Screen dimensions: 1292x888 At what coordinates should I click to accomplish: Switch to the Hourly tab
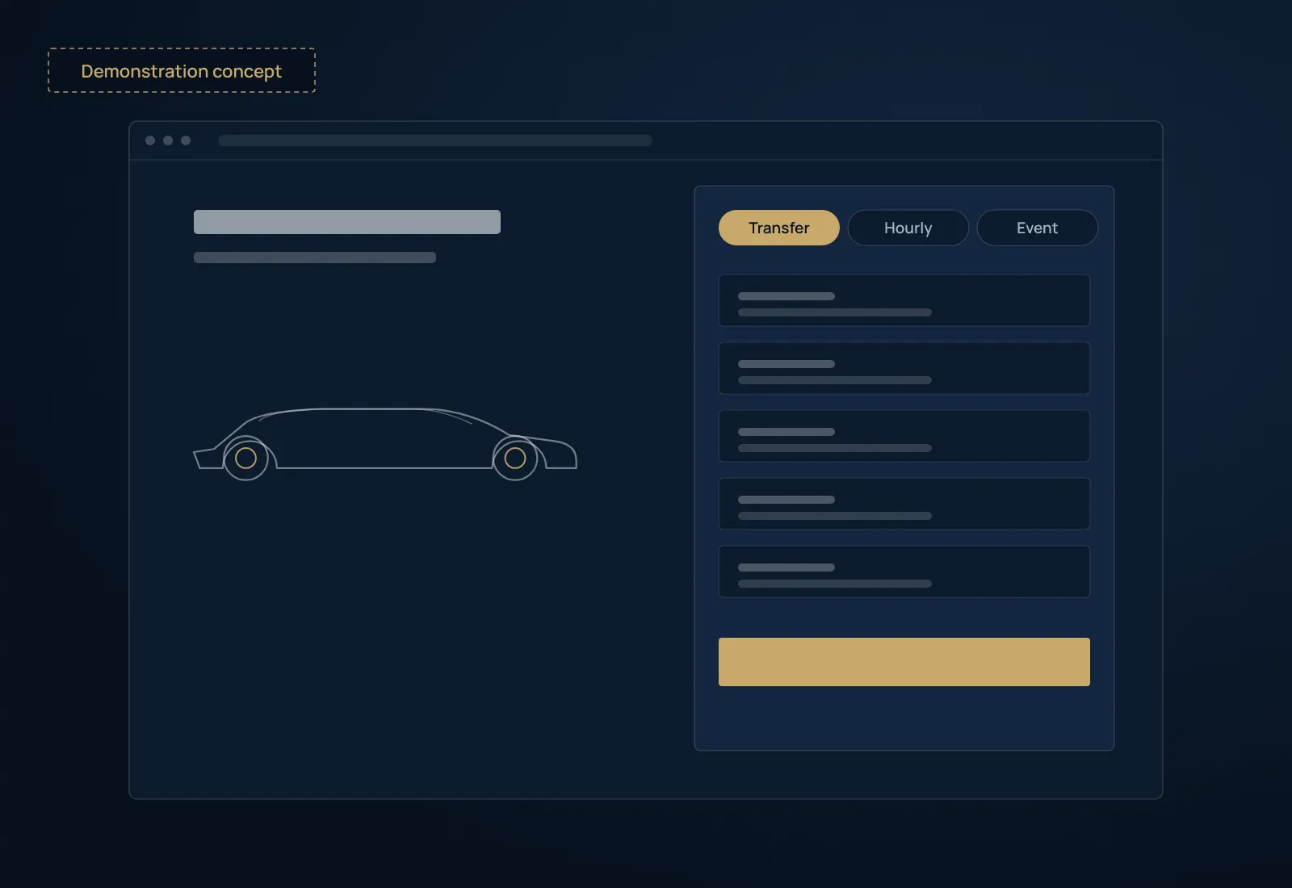[x=908, y=228]
